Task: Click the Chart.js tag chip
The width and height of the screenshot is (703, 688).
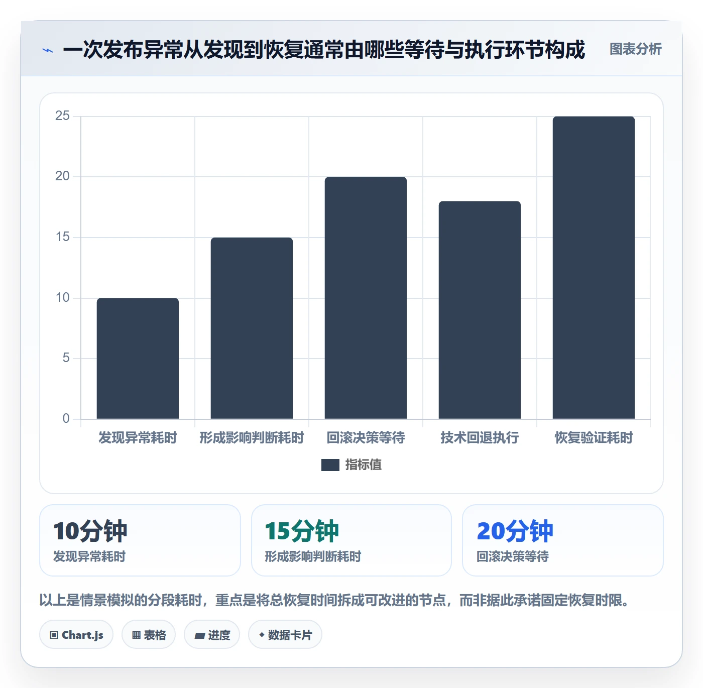Action: click(76, 635)
